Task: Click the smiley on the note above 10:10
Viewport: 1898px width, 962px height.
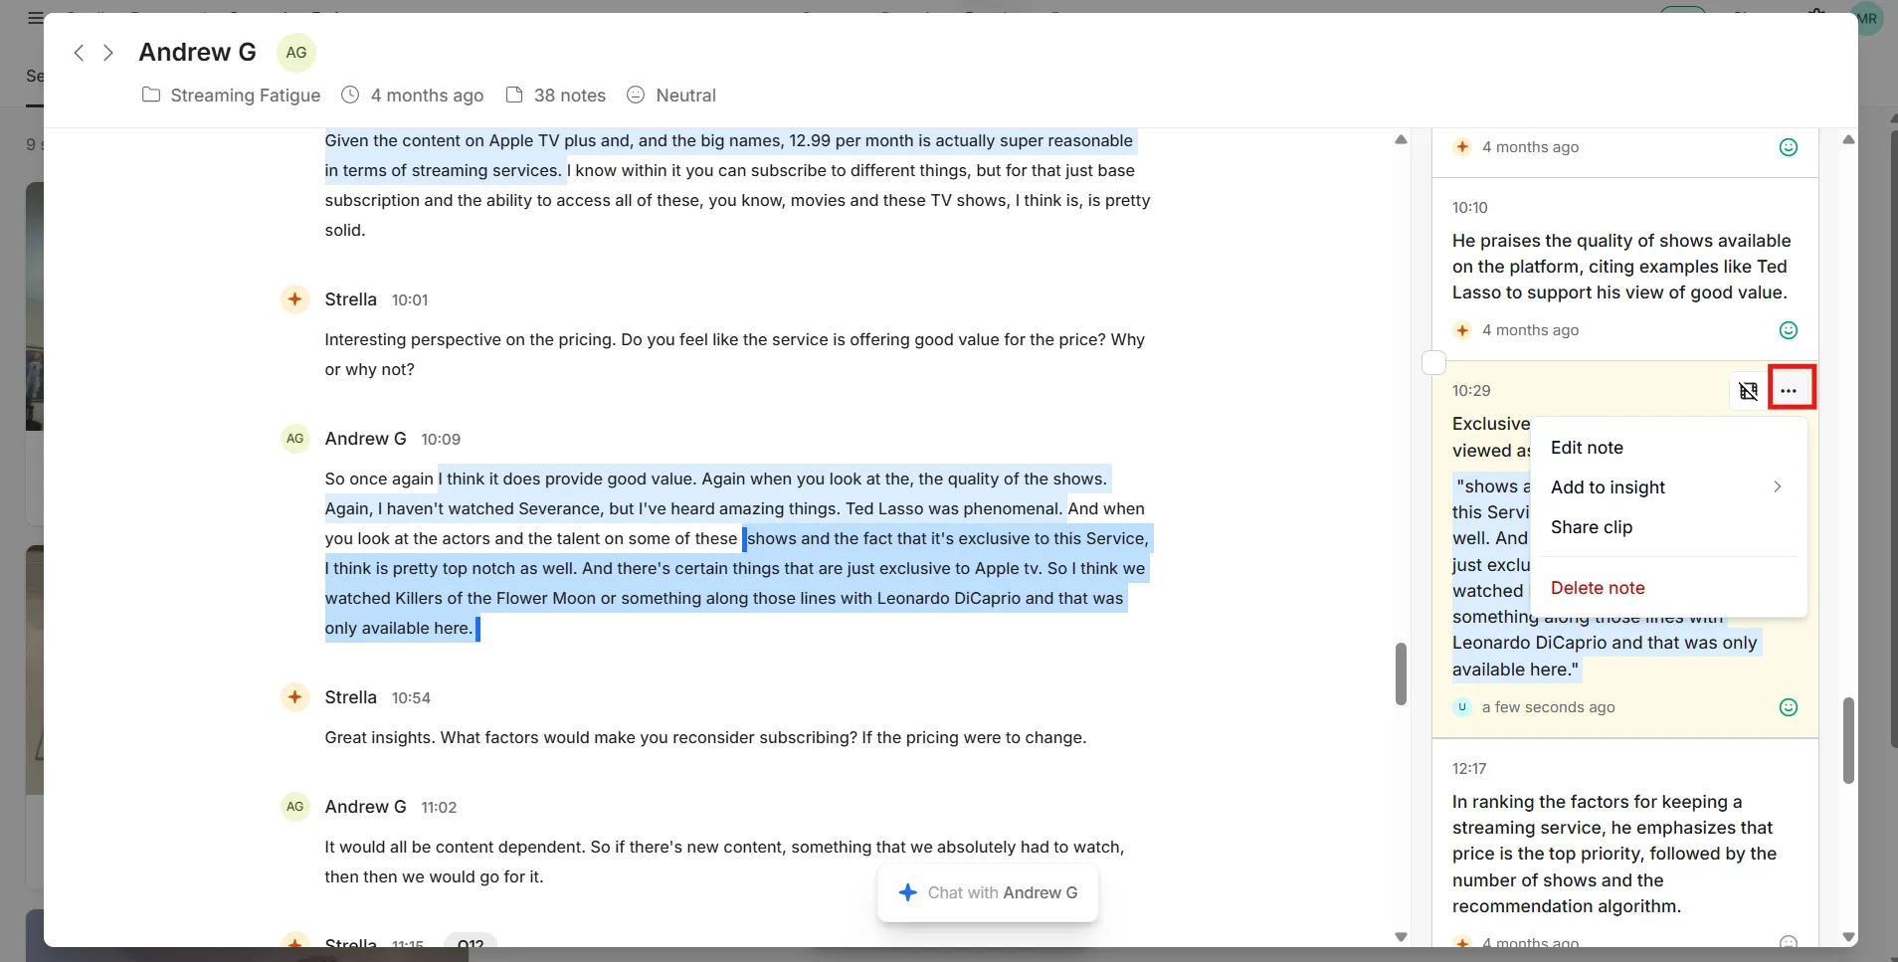Action: (x=1789, y=147)
